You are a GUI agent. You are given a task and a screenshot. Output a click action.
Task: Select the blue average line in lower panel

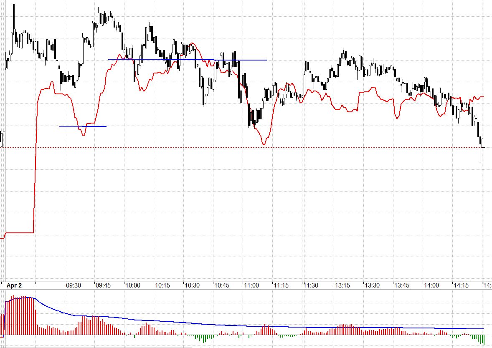coord(209,323)
